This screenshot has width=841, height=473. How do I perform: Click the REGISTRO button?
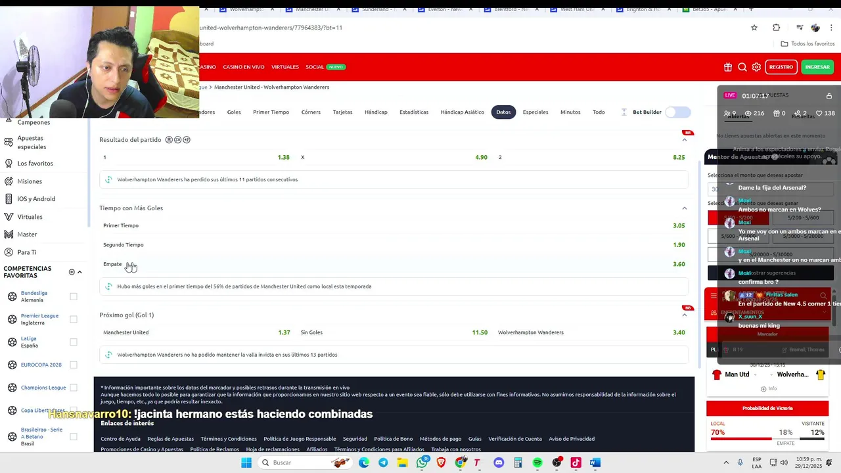(781, 67)
